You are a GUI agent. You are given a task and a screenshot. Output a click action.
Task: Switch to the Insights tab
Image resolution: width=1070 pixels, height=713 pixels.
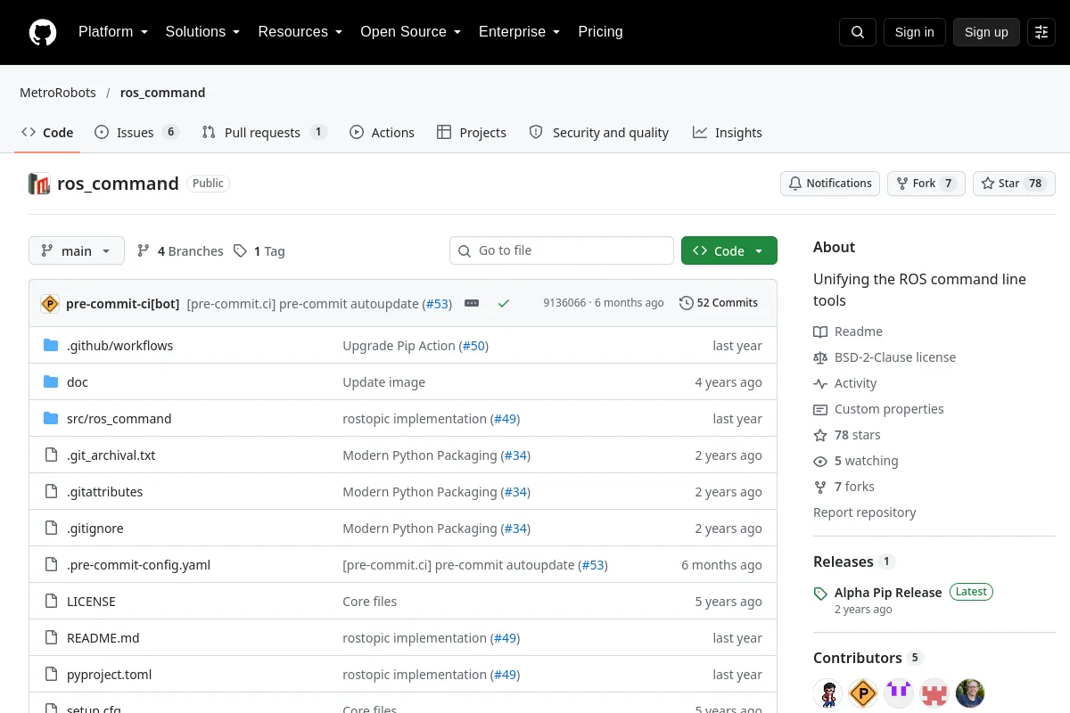tap(728, 133)
